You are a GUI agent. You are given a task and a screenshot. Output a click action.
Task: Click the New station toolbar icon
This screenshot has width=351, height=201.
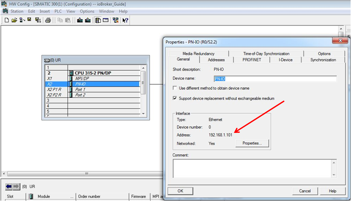coord(7,20)
